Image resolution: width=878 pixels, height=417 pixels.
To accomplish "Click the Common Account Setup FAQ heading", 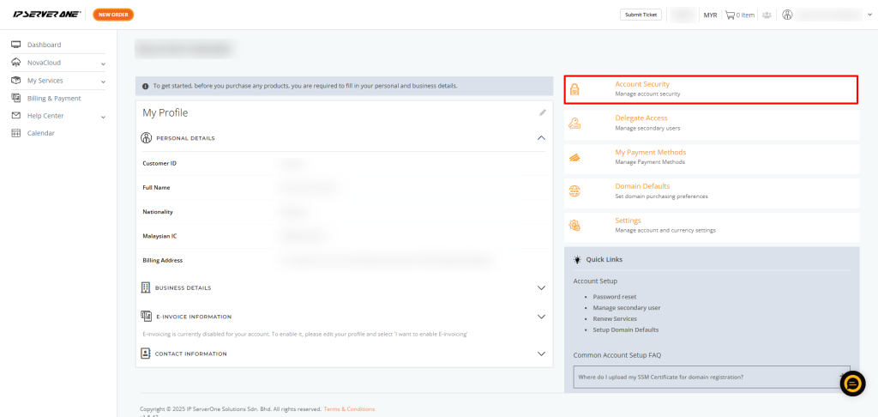I will [x=618, y=355].
